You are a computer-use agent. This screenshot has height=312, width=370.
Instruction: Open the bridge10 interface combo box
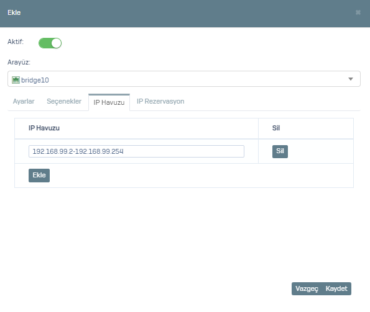184,79
